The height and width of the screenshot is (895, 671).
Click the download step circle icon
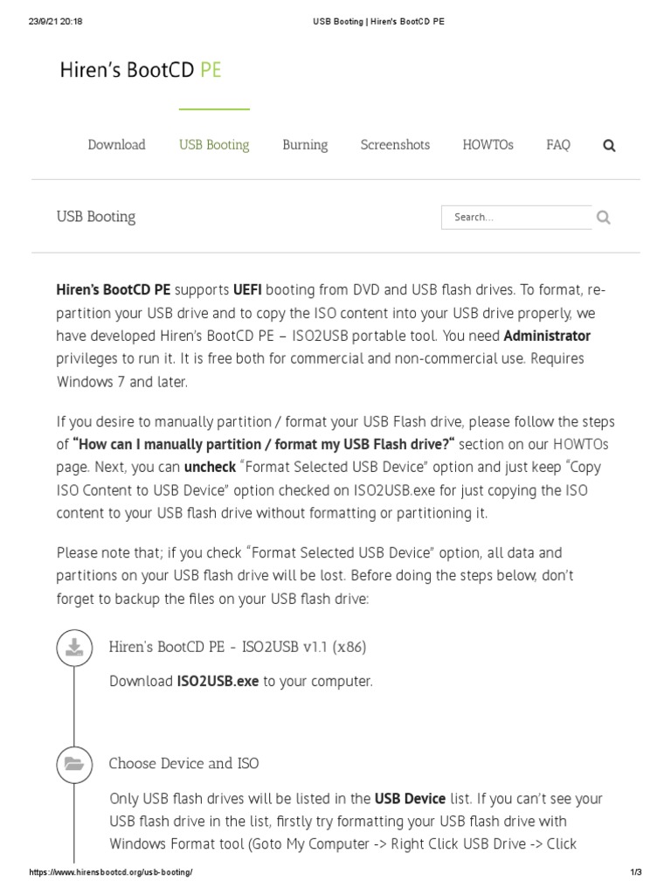click(x=75, y=647)
